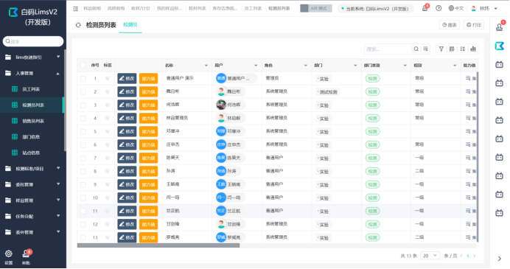Tick the checkbox for row 12
The image size is (510, 269).
tap(83, 225)
